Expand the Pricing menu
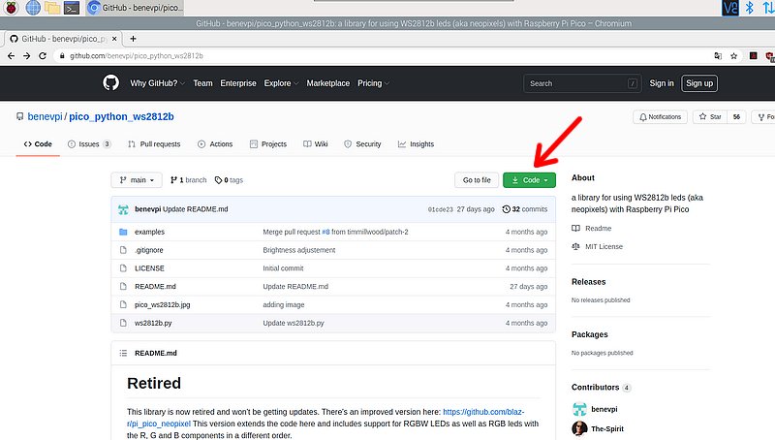Image resolution: width=775 pixels, height=440 pixels. [x=374, y=83]
